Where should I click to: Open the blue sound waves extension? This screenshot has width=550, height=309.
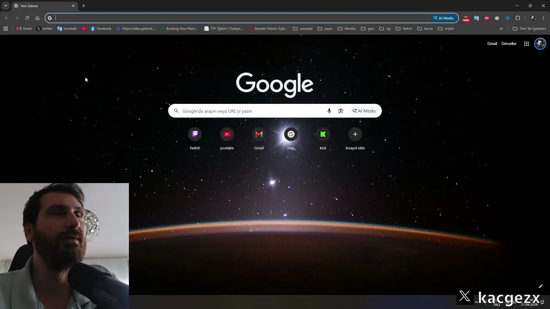pos(507,18)
